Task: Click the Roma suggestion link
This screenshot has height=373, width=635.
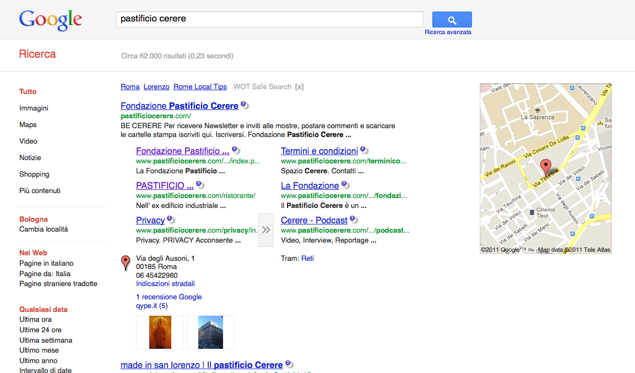Action: pos(130,86)
